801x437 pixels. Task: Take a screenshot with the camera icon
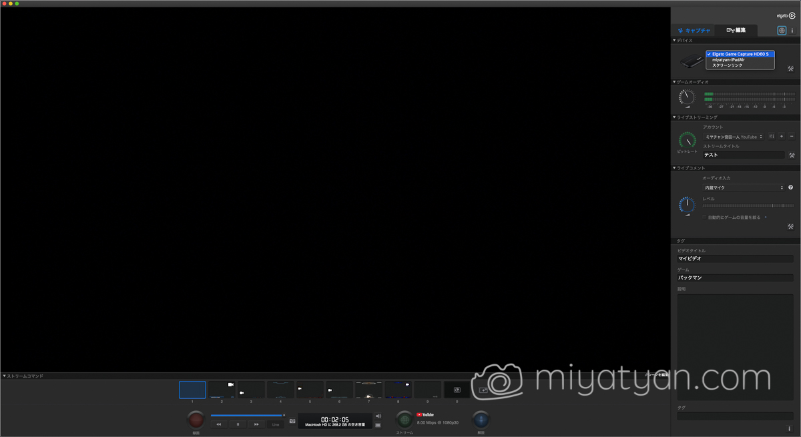coord(292,421)
